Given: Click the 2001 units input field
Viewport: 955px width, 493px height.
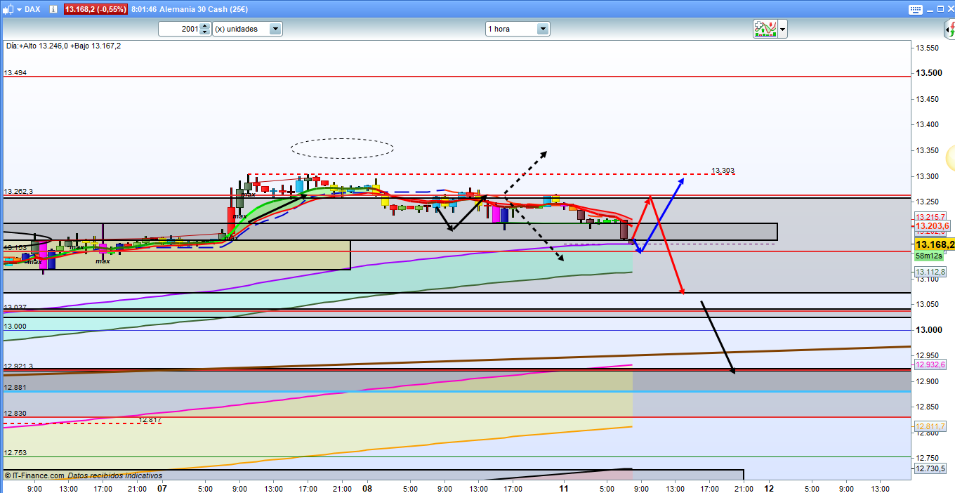Looking at the screenshot, I should [x=179, y=29].
